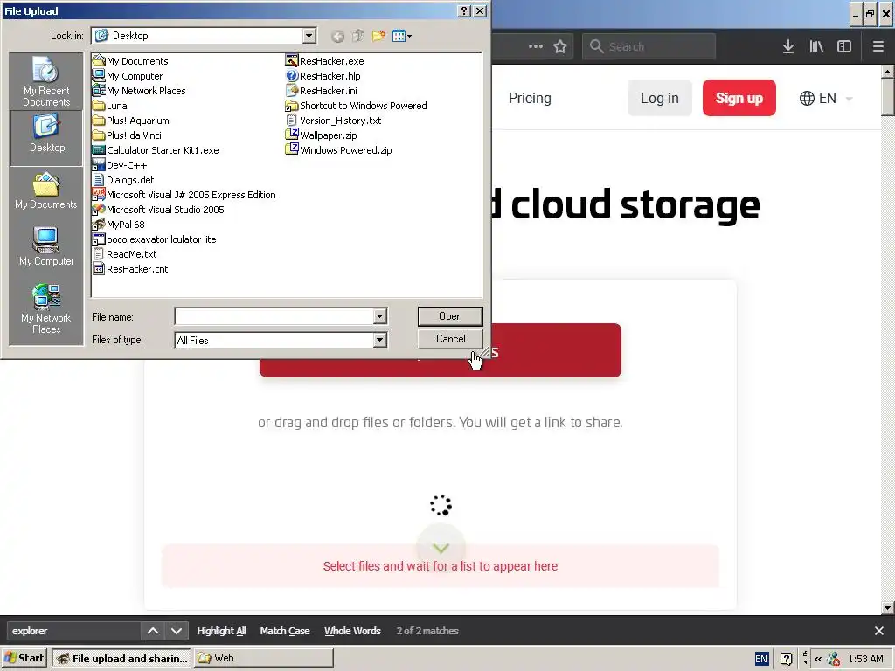Select Microsoft Visual Studio 2005 shortcut
Image resolution: width=895 pixels, height=671 pixels.
point(158,210)
